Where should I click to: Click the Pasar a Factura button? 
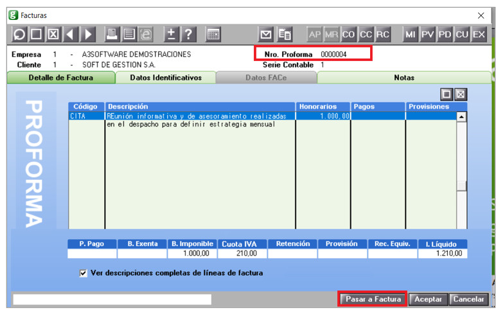click(x=373, y=299)
